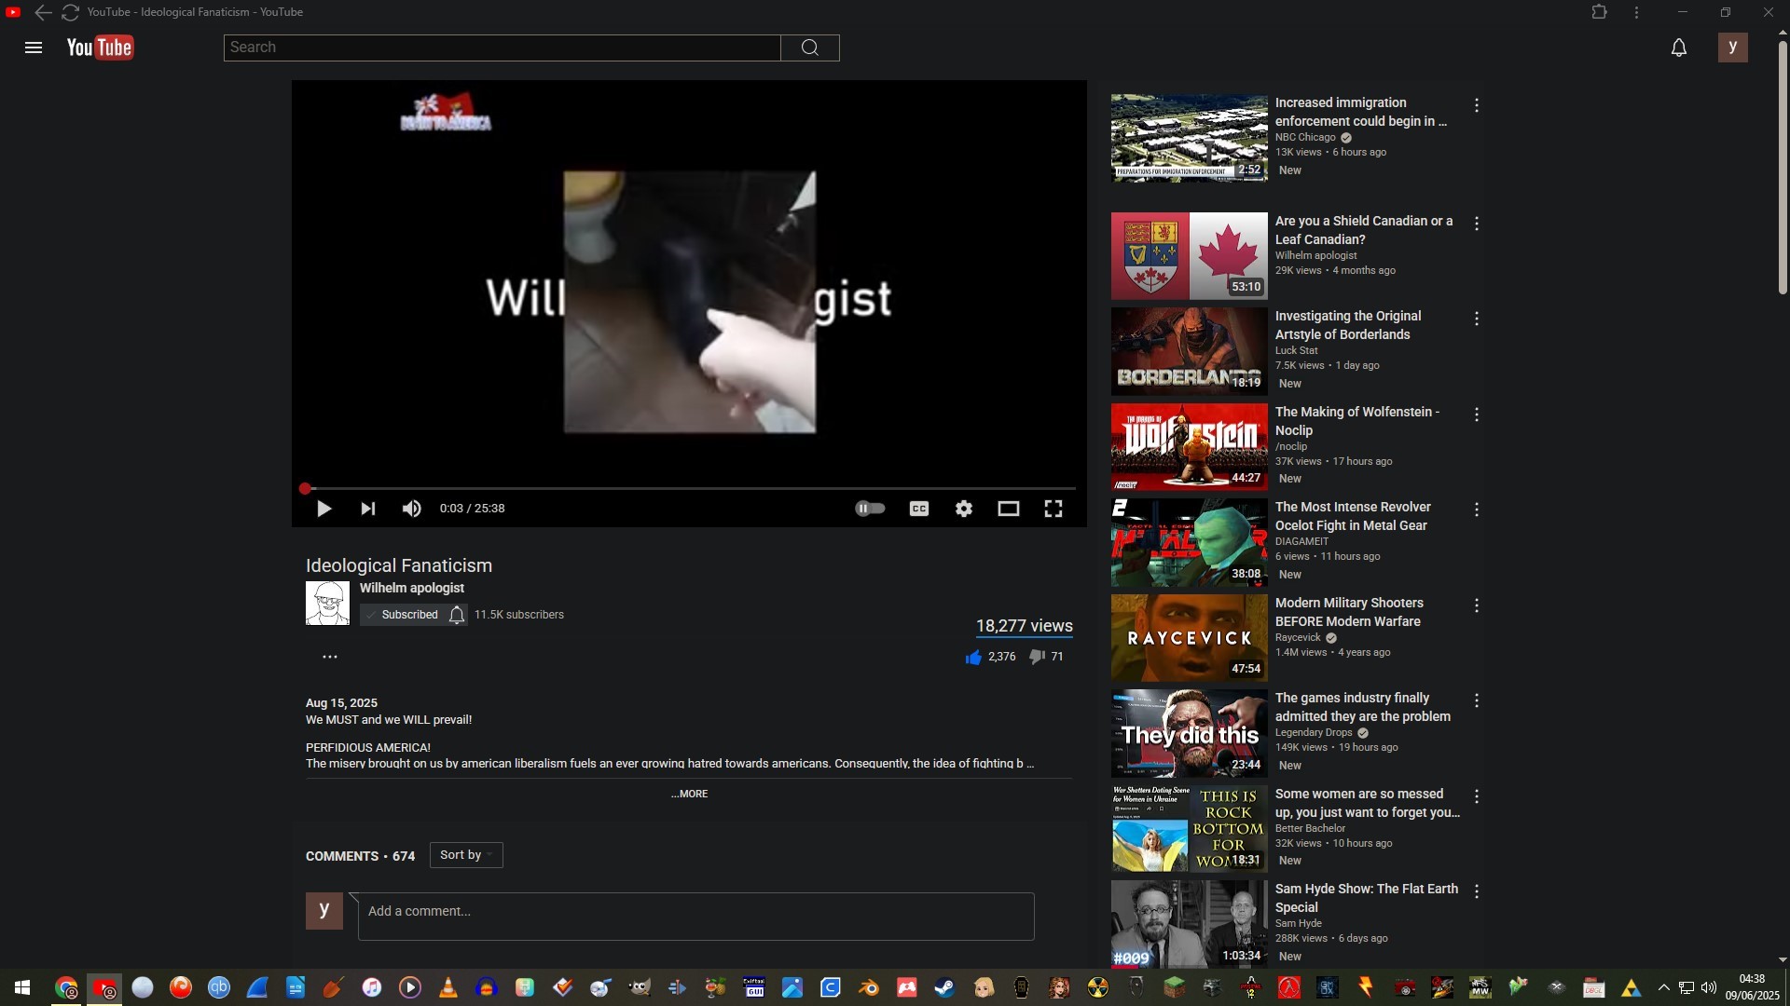Open the Wilhelm apologist channel link

tap(412, 589)
